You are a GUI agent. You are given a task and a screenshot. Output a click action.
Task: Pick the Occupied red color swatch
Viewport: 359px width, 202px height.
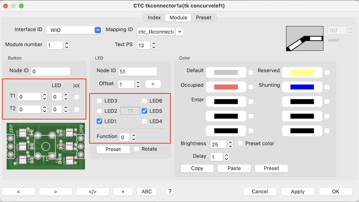point(226,87)
